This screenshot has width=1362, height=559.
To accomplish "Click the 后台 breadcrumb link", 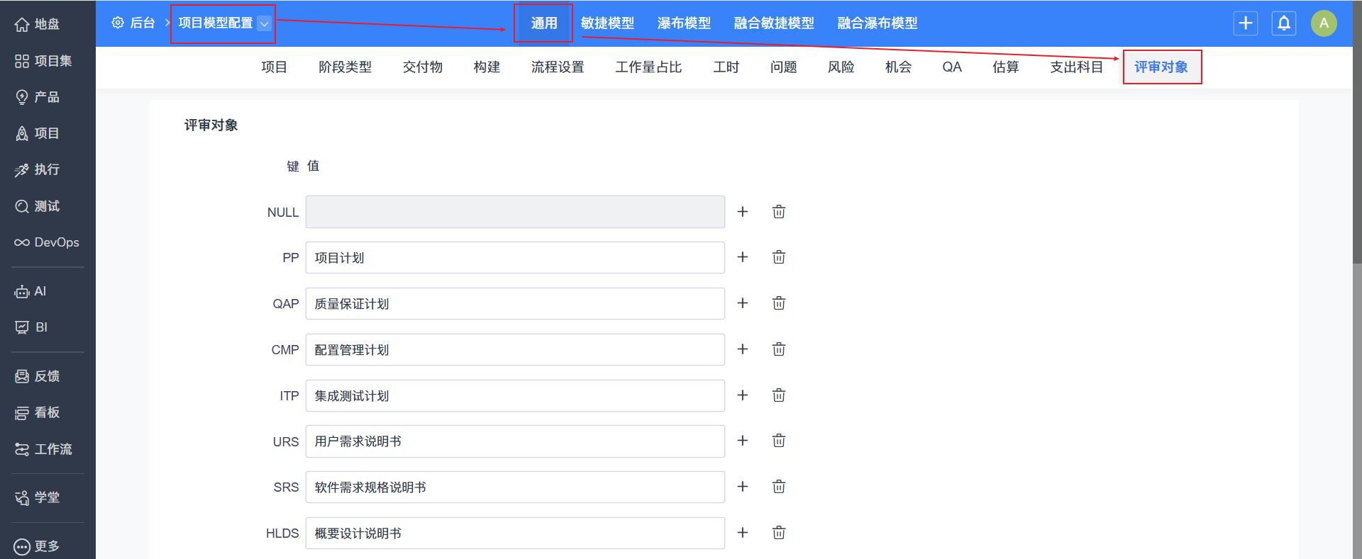I will tap(142, 23).
